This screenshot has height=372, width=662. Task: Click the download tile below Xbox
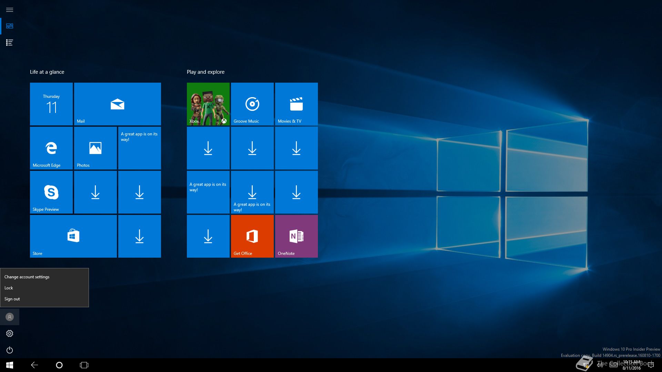click(208, 148)
